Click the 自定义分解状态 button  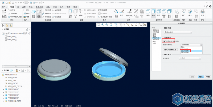point(170,50)
